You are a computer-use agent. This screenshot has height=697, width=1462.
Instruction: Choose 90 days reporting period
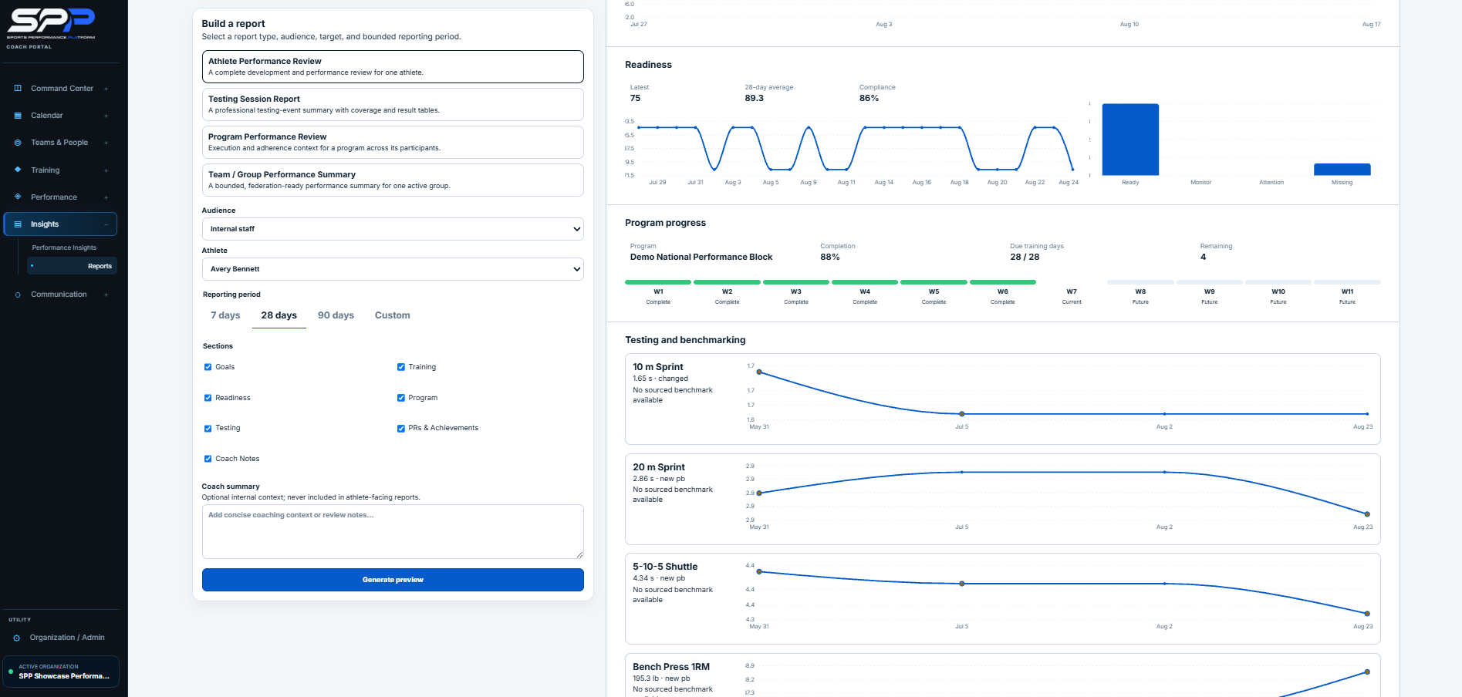(336, 315)
